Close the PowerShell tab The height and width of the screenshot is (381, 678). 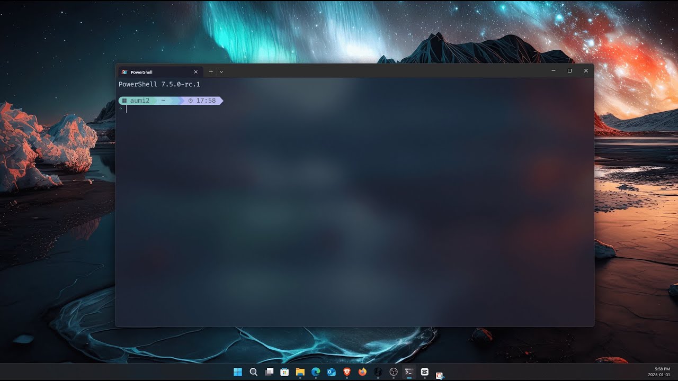point(195,72)
